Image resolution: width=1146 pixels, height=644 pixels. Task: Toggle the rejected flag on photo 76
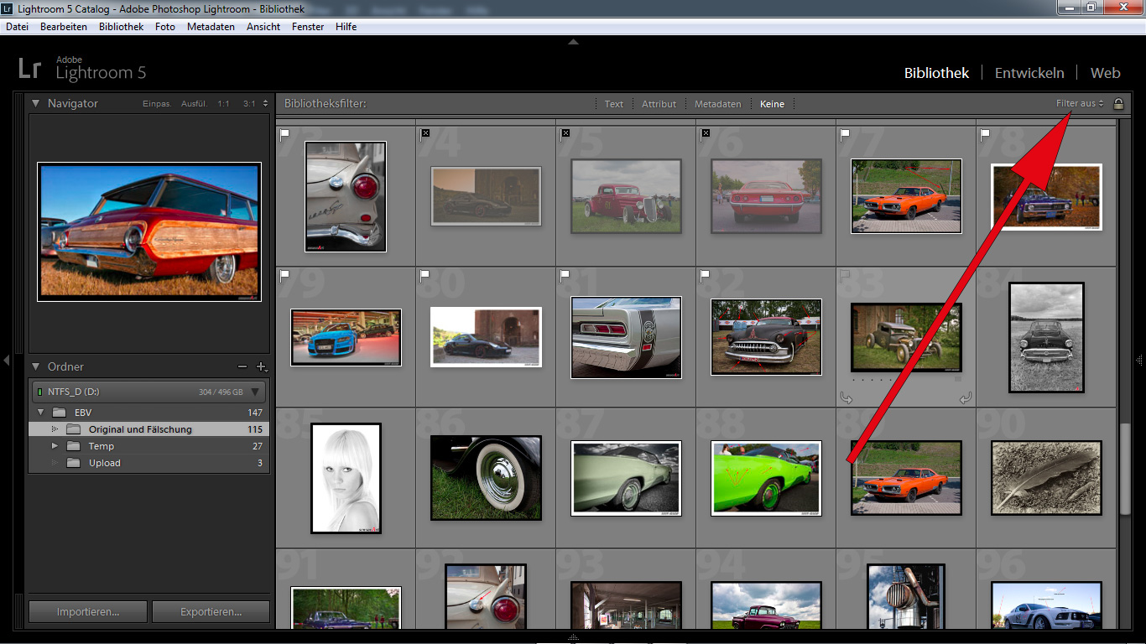pos(706,133)
